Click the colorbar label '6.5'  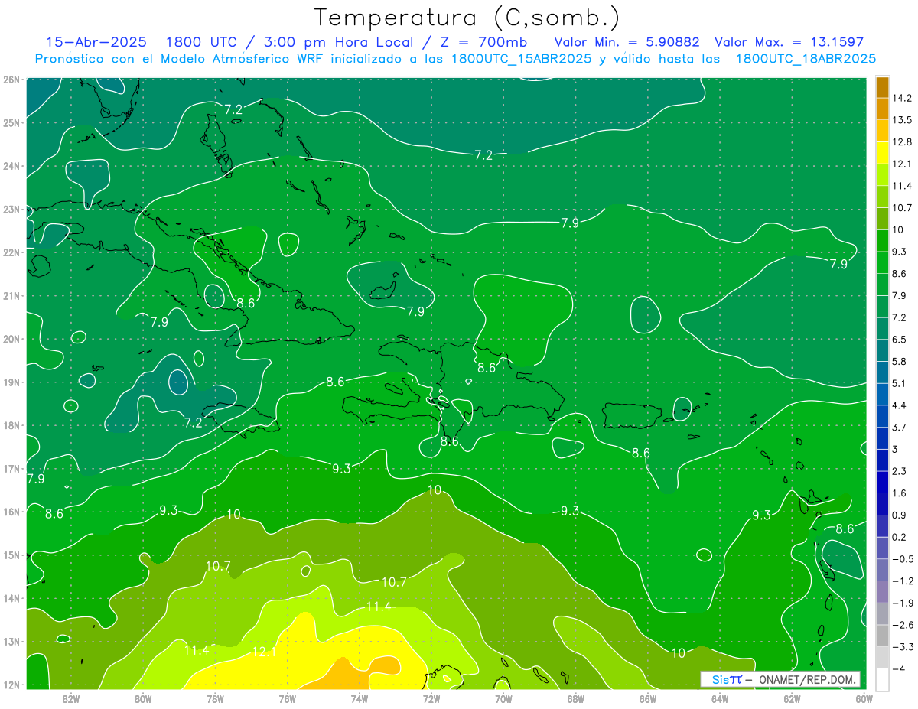click(900, 340)
